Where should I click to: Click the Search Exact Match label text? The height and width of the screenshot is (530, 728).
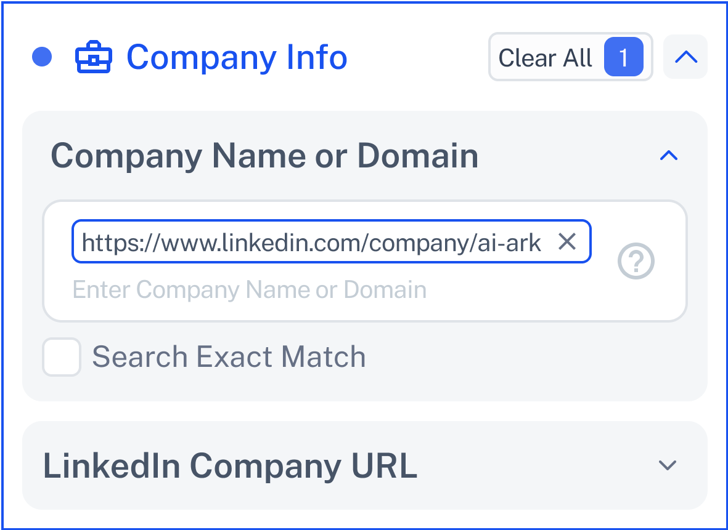tap(229, 357)
